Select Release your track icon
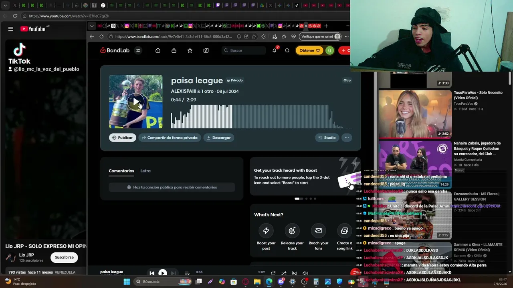 click(x=292, y=230)
